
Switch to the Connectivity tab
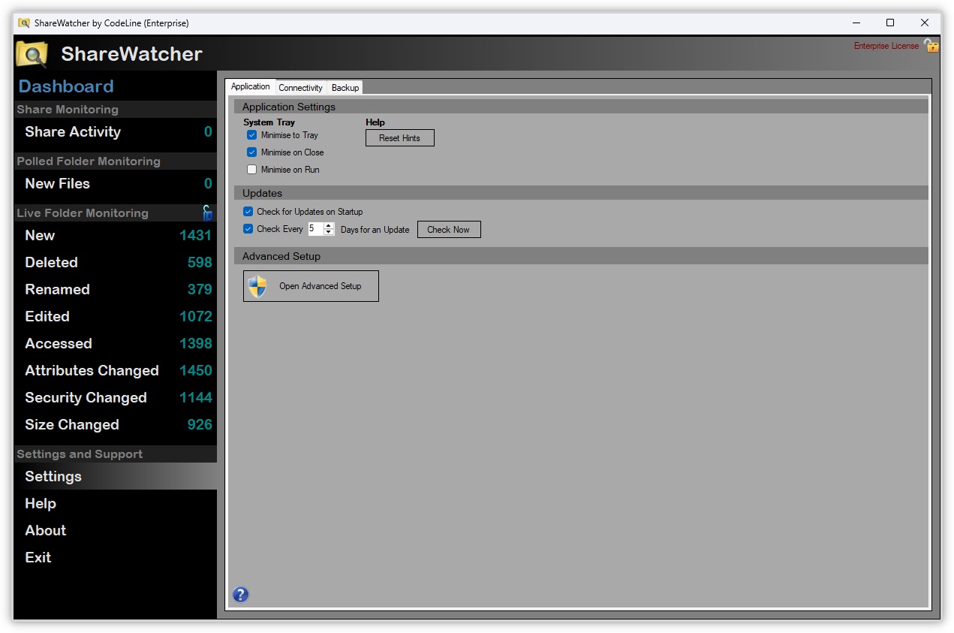pyautogui.click(x=300, y=87)
